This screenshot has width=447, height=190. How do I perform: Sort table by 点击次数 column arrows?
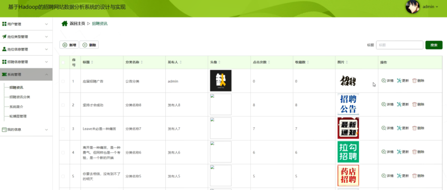tap(269, 62)
